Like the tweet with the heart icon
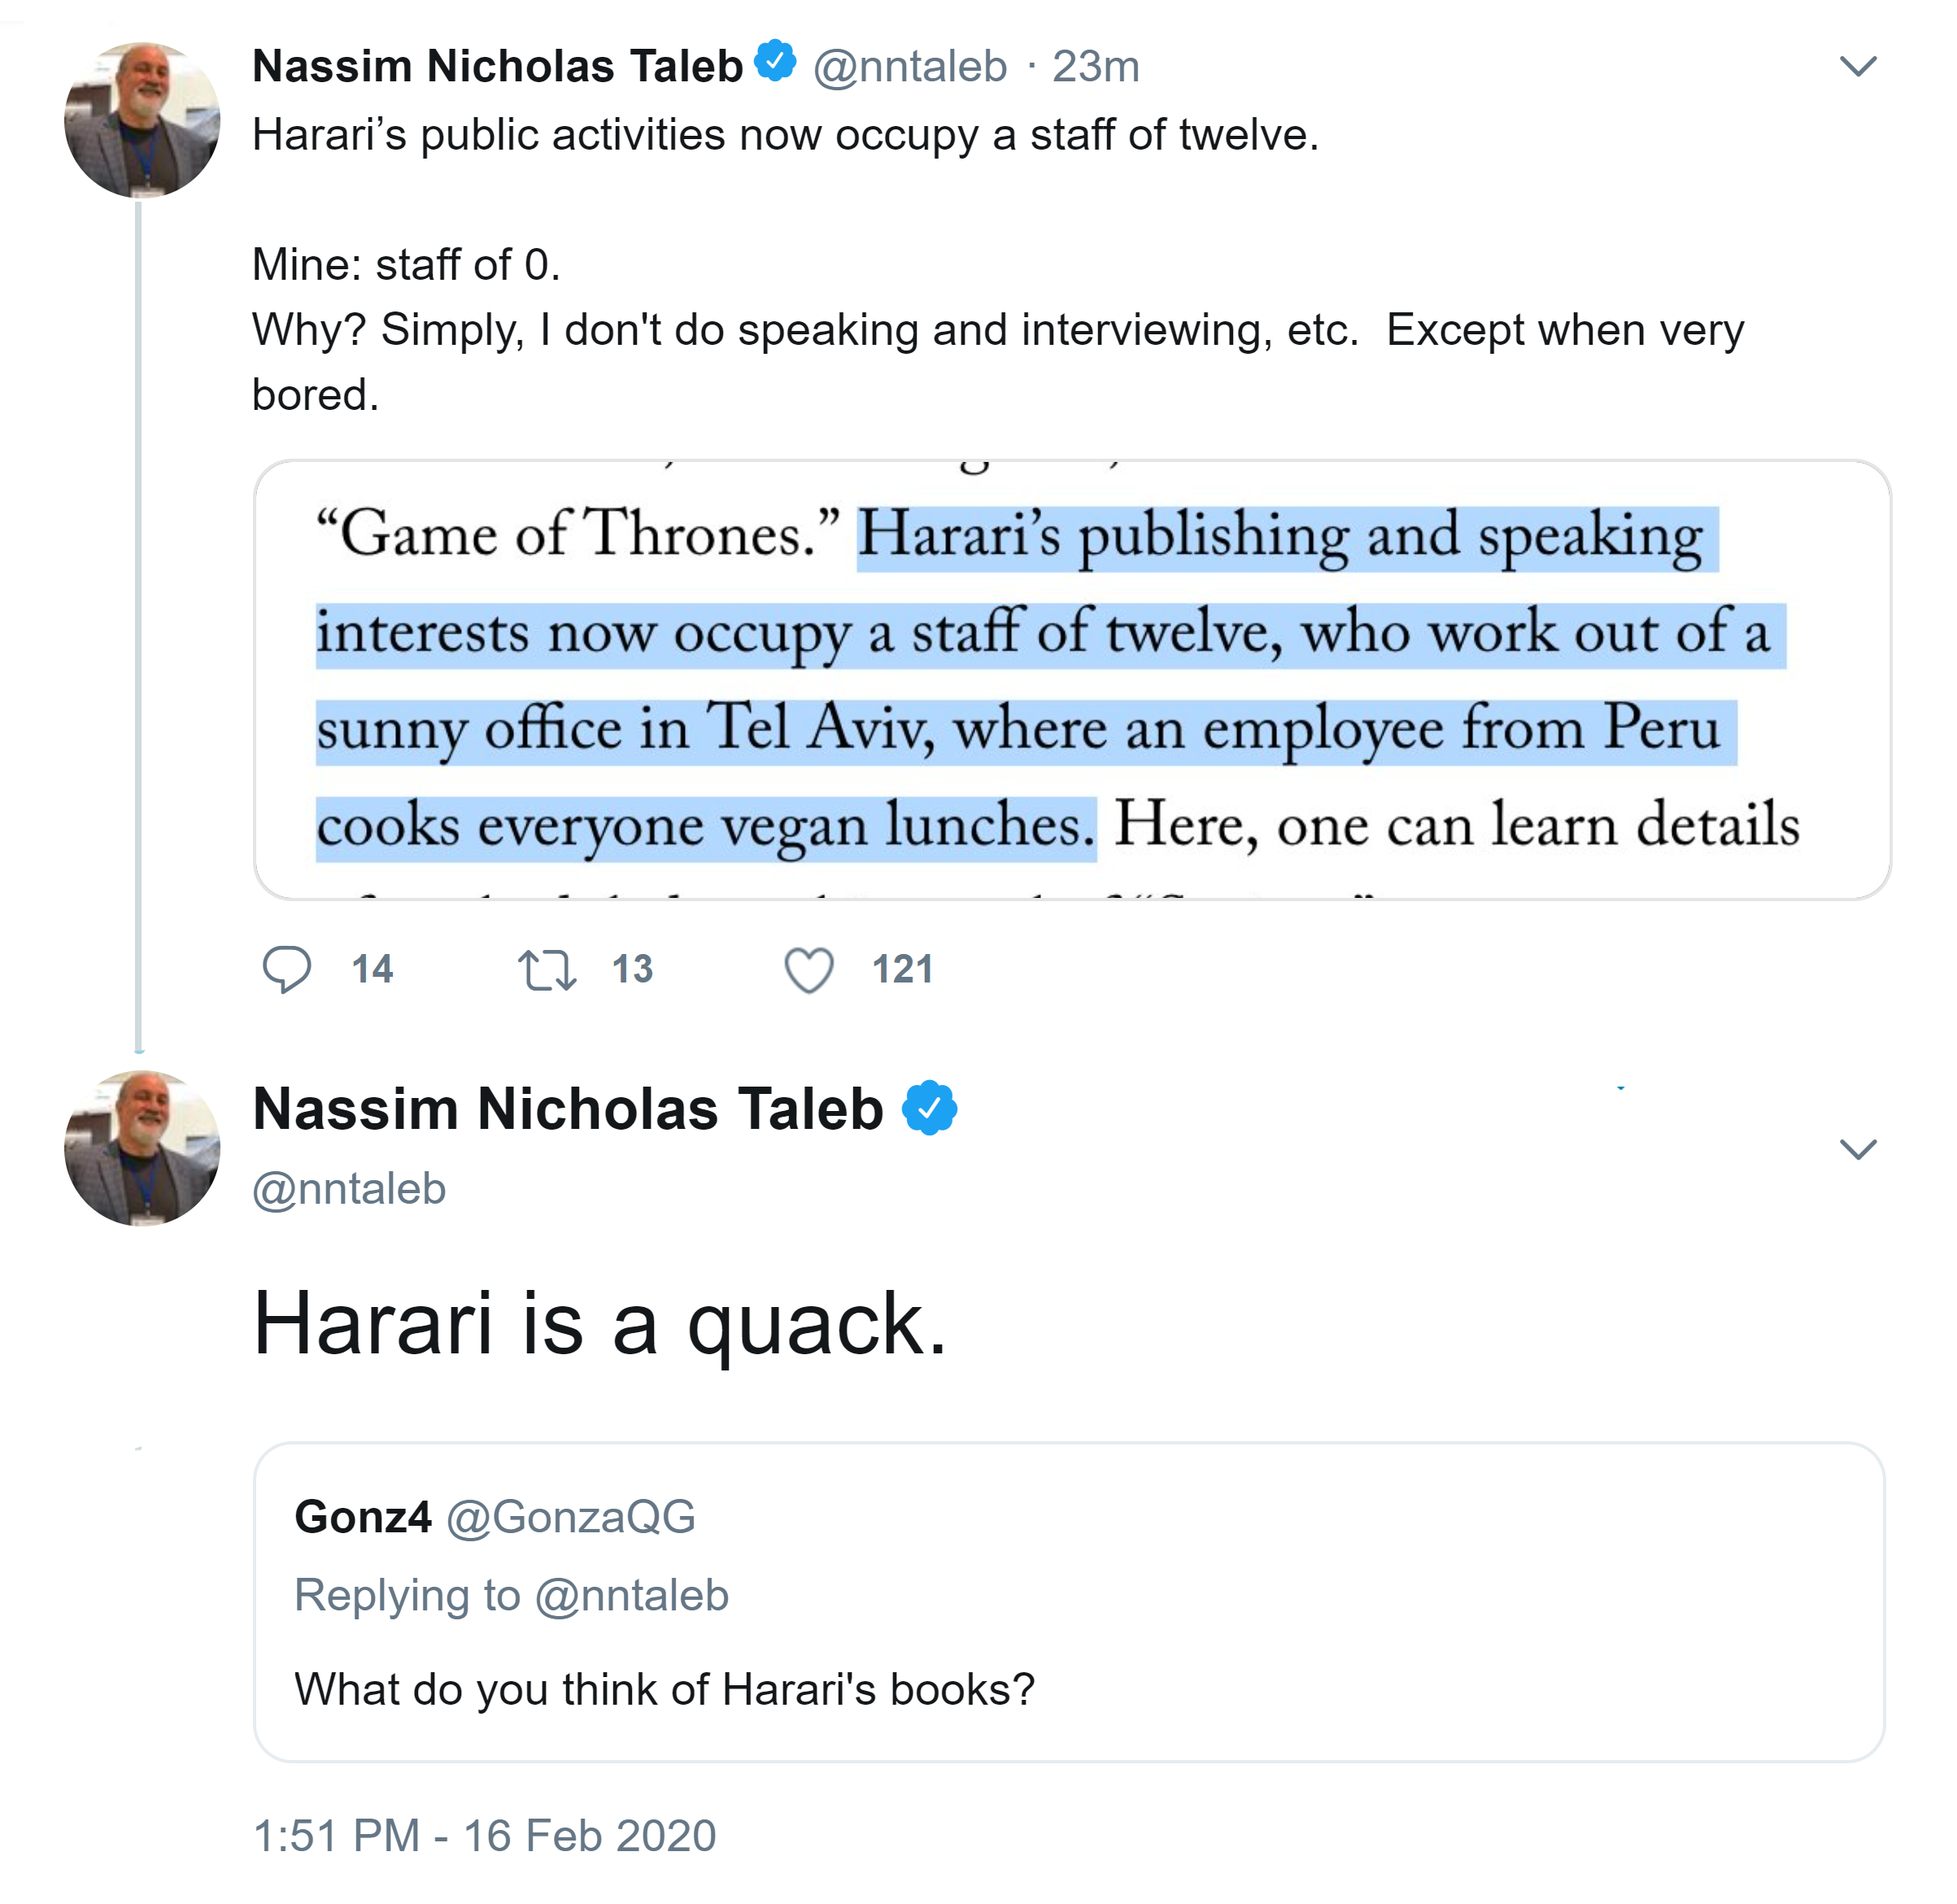The height and width of the screenshot is (1904, 1957). 808,970
